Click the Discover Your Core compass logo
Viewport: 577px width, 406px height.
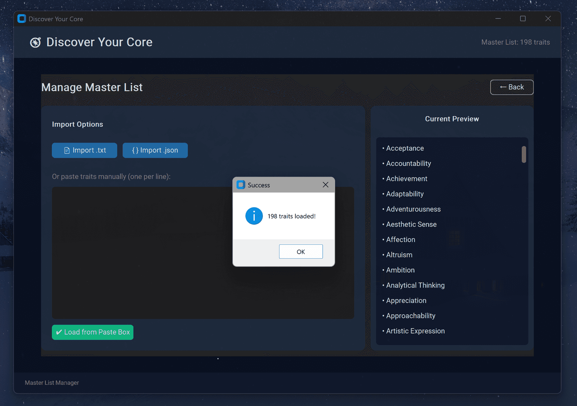tap(35, 42)
